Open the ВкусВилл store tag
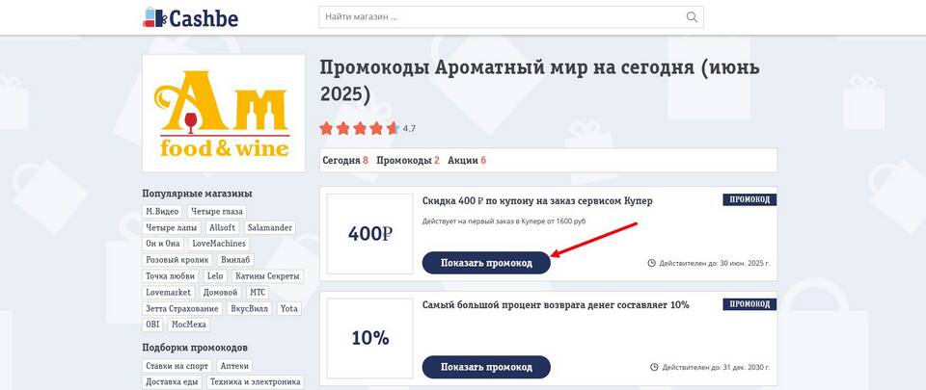Viewport: 926px width, 390px height. click(250, 308)
